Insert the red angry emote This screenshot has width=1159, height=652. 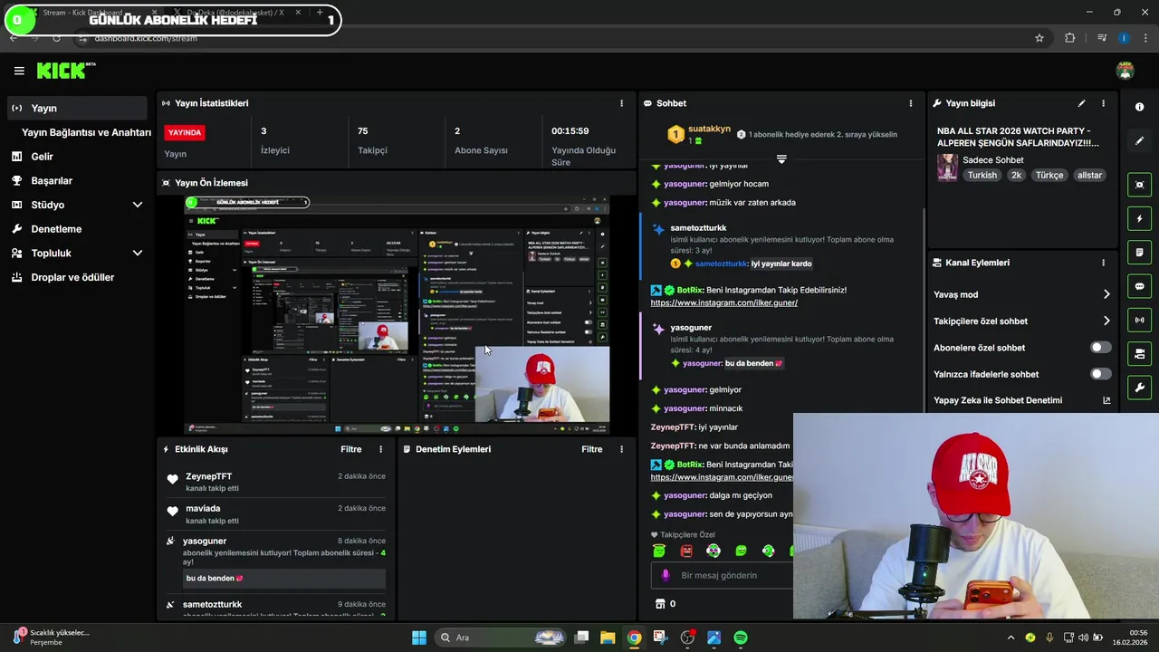coord(686,551)
